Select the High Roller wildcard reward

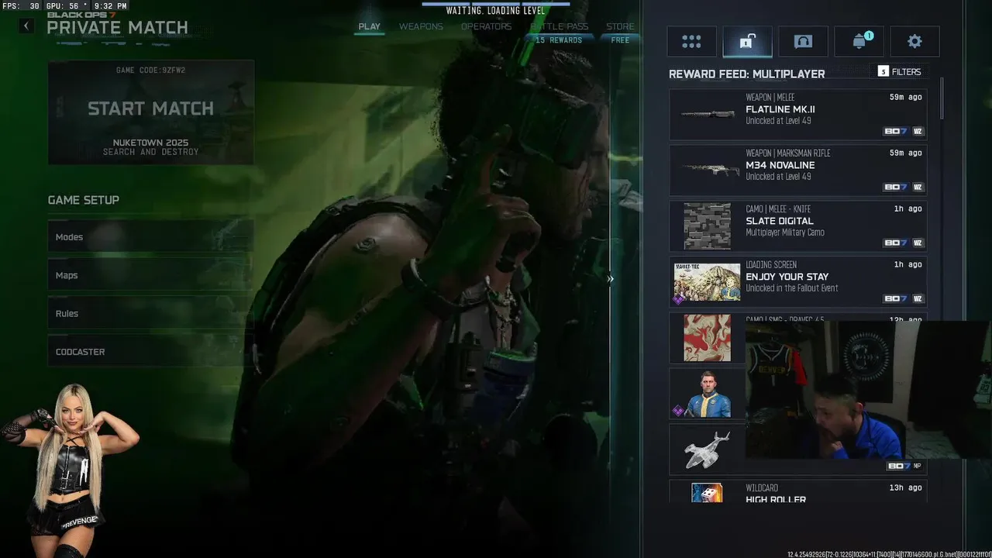pos(798,492)
